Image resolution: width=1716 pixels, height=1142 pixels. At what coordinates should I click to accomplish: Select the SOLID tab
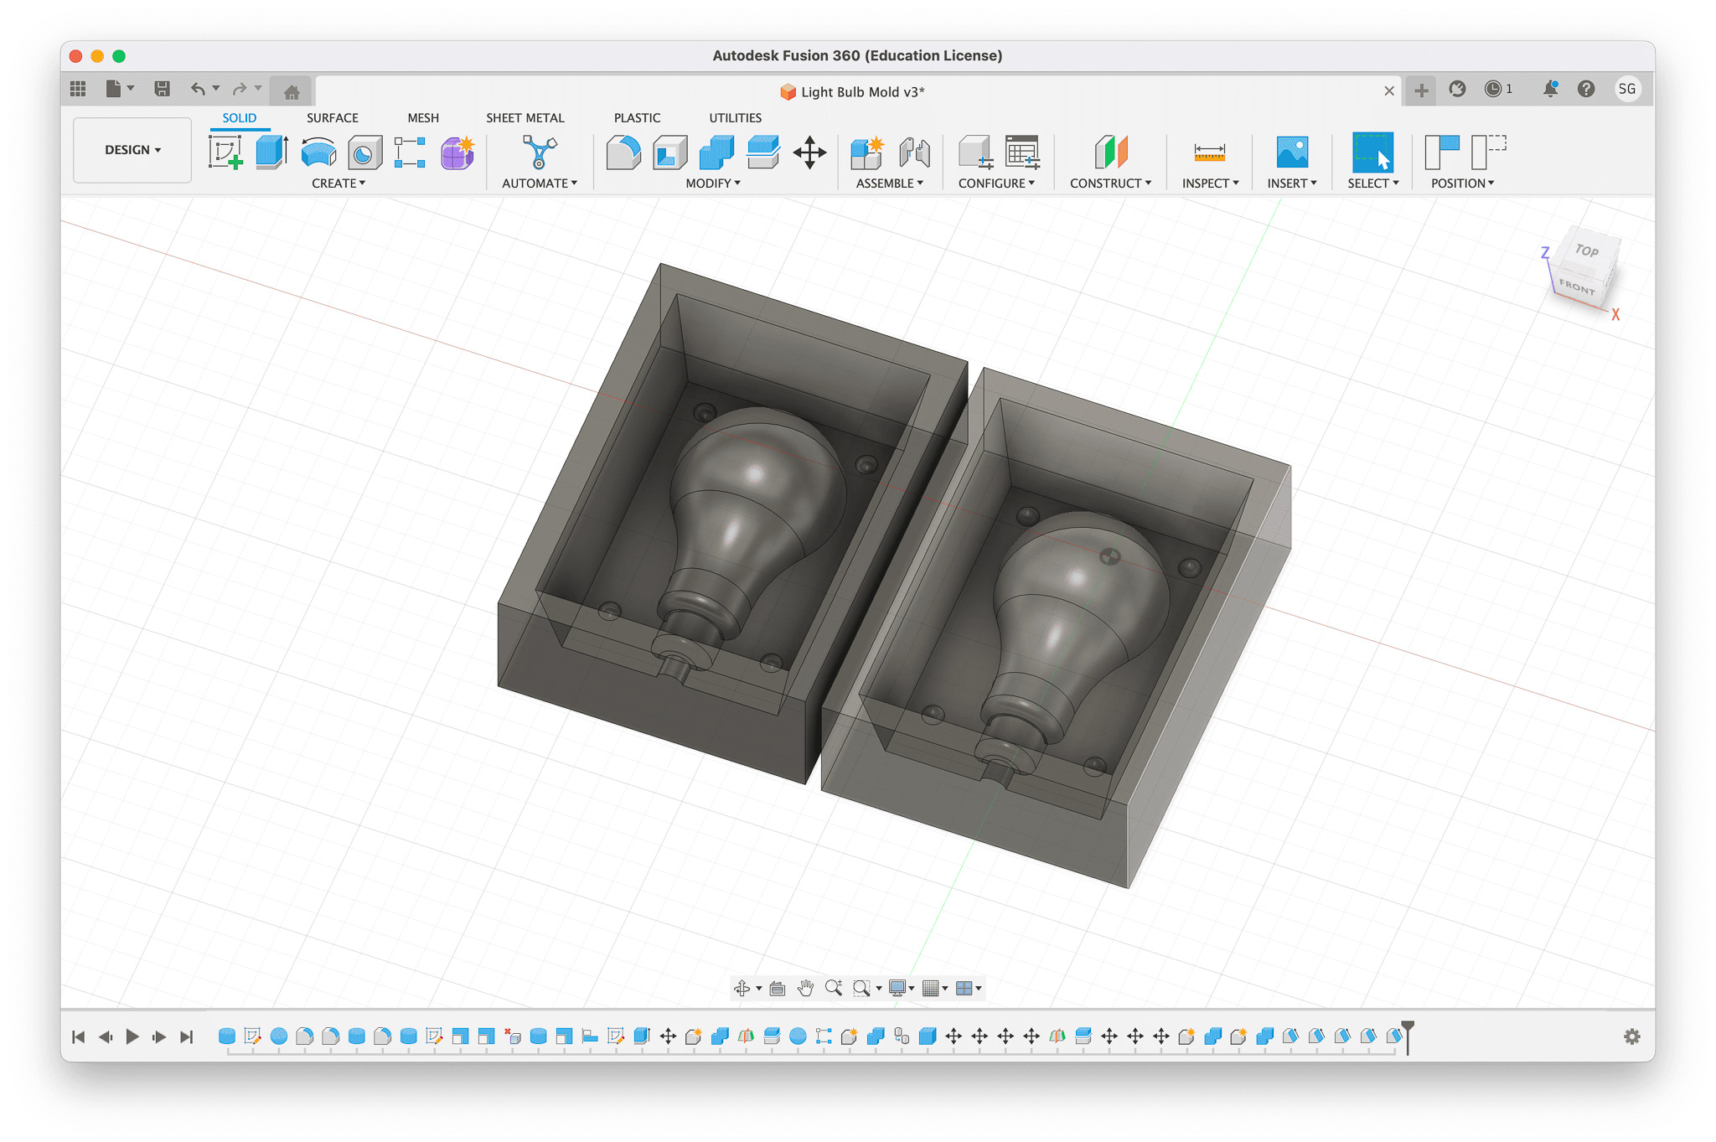pos(240,118)
